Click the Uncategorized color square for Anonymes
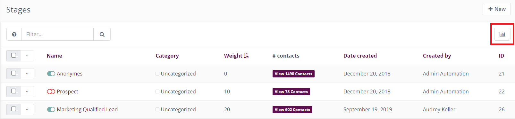This screenshot has width=515, height=119. tap(157, 74)
